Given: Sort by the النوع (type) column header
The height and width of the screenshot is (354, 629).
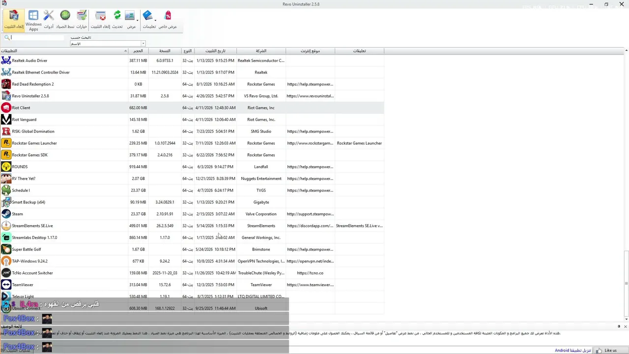Looking at the screenshot, I should pos(188,51).
